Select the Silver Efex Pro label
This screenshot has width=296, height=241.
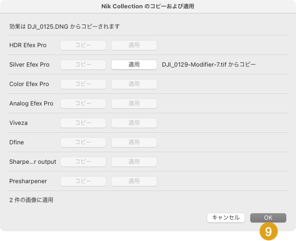tap(29, 65)
